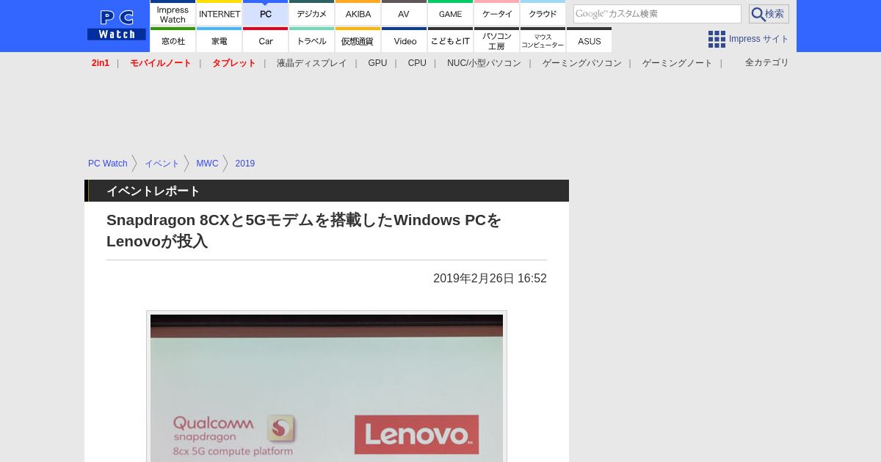
Task: Show 全カテゴリ list
Action: point(766,63)
